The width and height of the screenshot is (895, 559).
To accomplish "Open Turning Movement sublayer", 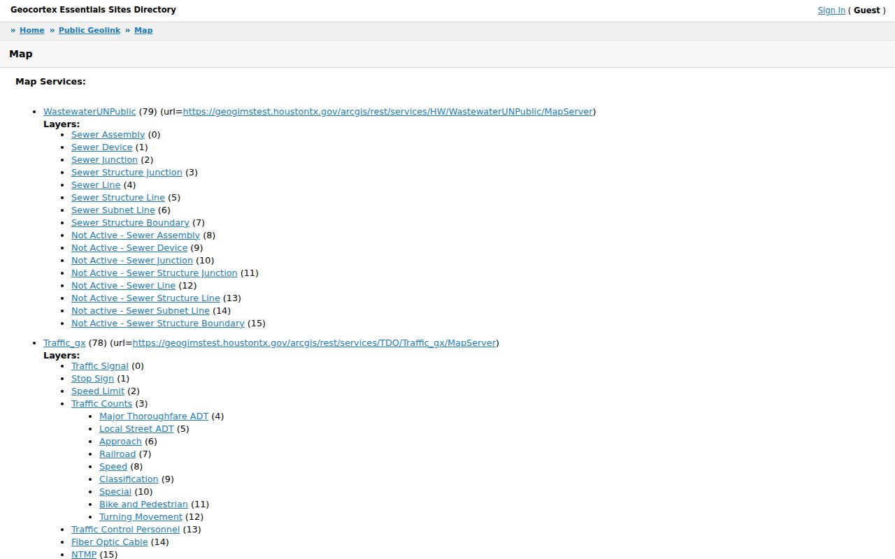I will 141,517.
